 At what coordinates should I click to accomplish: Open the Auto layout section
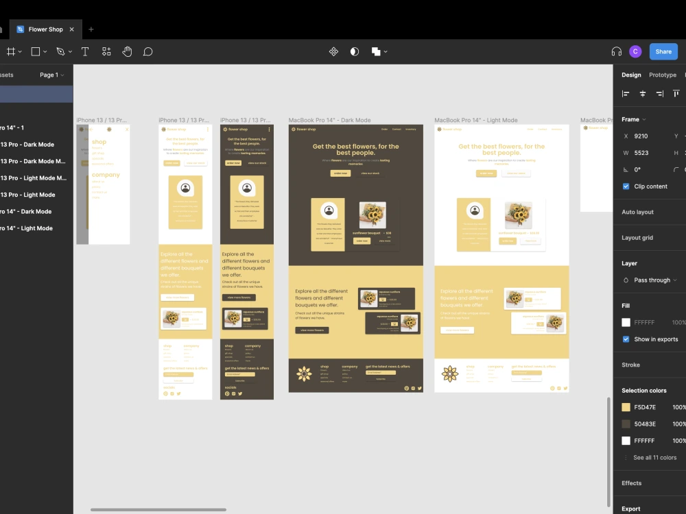(x=637, y=212)
